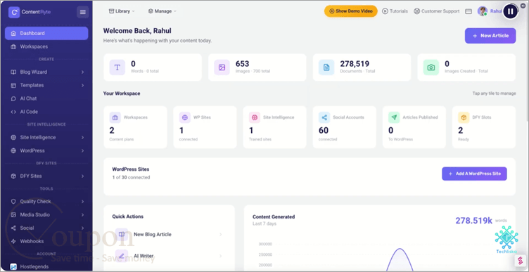Screen dimensions: 529x272
Task: Expand the Social sidebar chevron
Action: [83, 228]
